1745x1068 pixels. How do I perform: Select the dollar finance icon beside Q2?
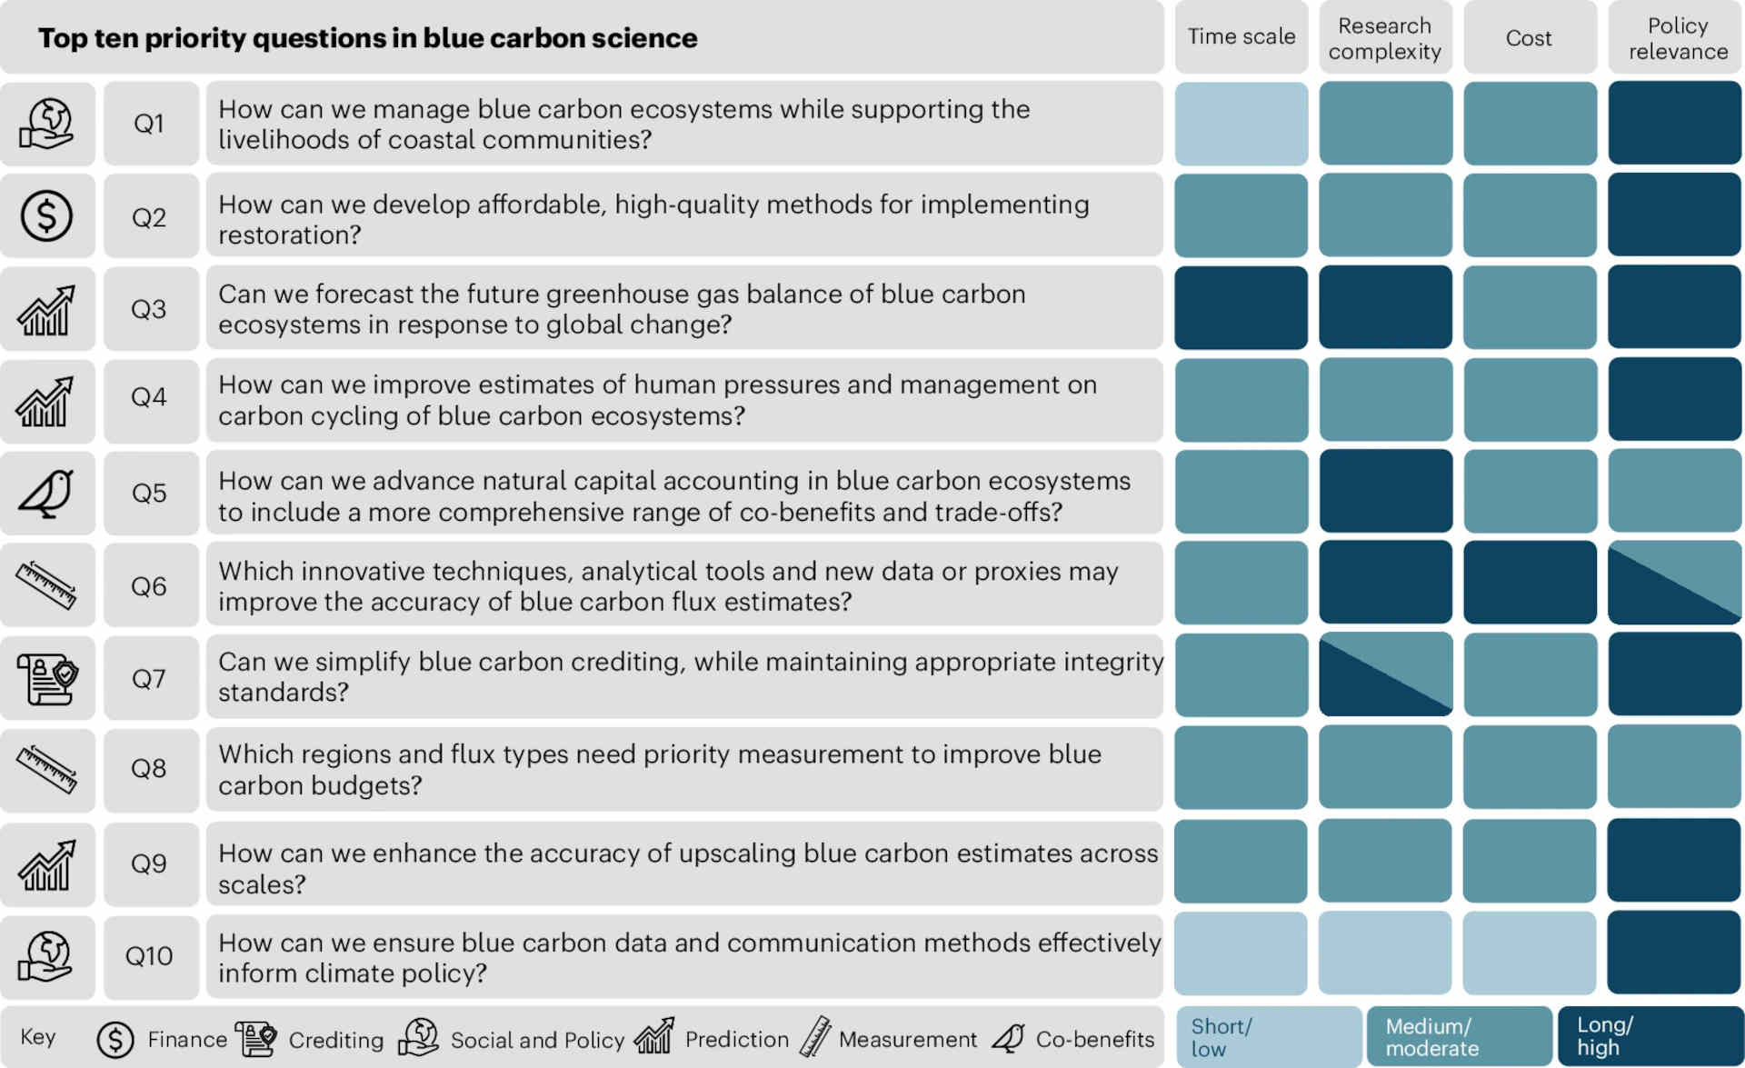pyautogui.click(x=47, y=216)
